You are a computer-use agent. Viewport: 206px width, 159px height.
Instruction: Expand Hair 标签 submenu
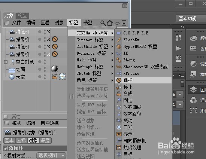[91, 60]
